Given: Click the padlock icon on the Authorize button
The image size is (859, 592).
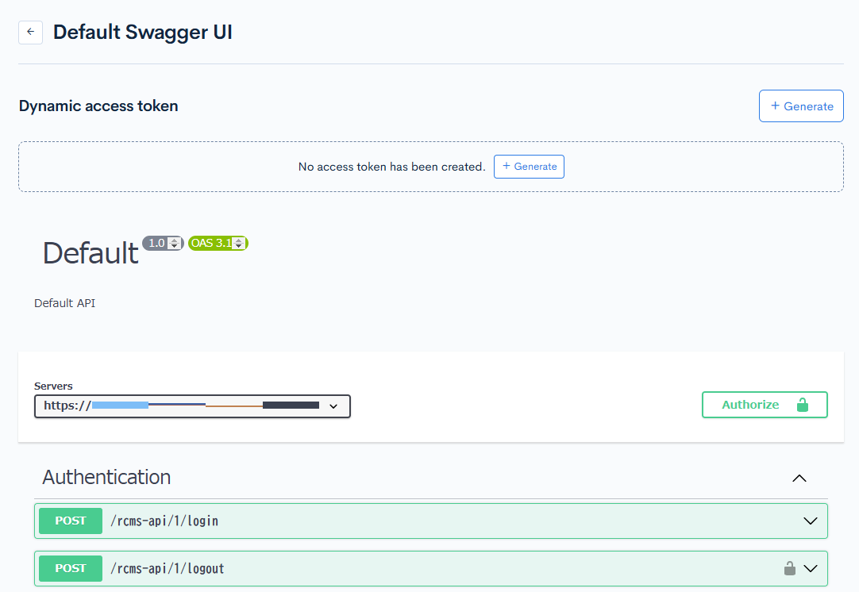Looking at the screenshot, I should 802,405.
